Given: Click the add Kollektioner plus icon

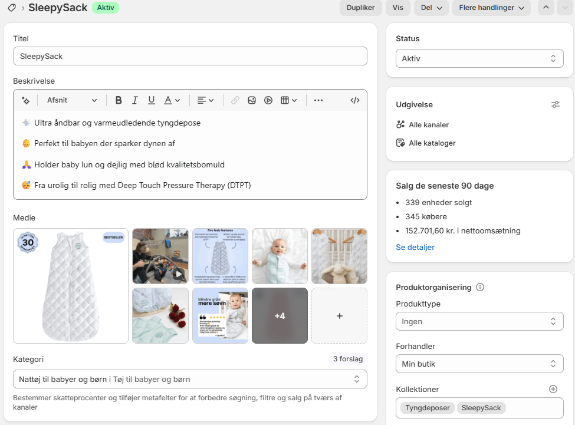Looking at the screenshot, I should click(553, 389).
